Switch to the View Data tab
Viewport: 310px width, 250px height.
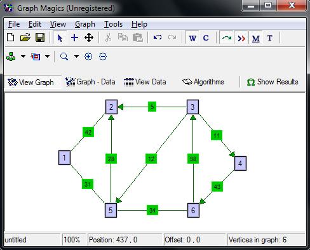(x=145, y=82)
